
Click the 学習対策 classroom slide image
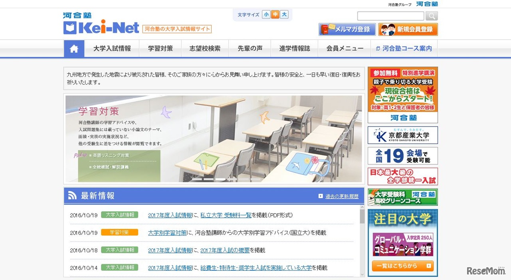(214, 139)
